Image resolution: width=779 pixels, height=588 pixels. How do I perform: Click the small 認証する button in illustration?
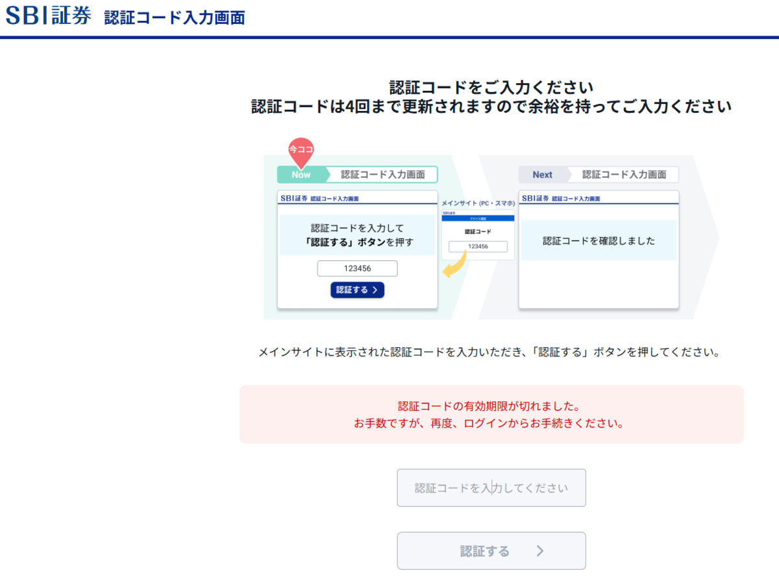[x=358, y=290]
